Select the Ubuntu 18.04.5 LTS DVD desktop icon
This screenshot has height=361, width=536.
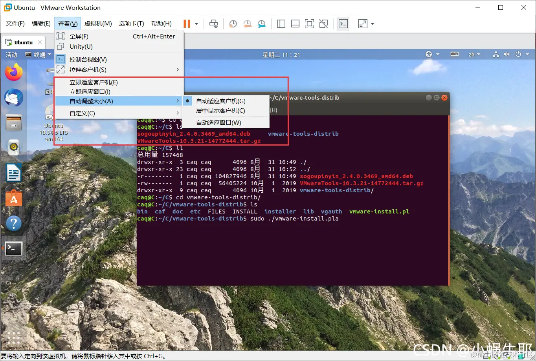pos(54,123)
